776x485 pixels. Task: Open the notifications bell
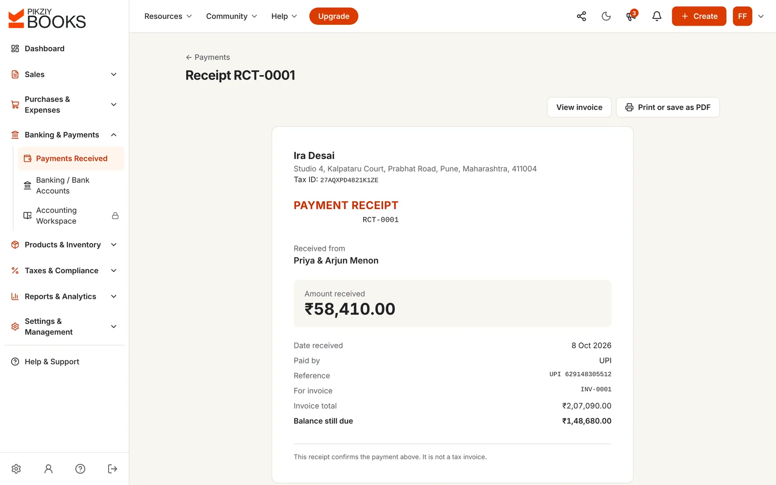pos(657,16)
